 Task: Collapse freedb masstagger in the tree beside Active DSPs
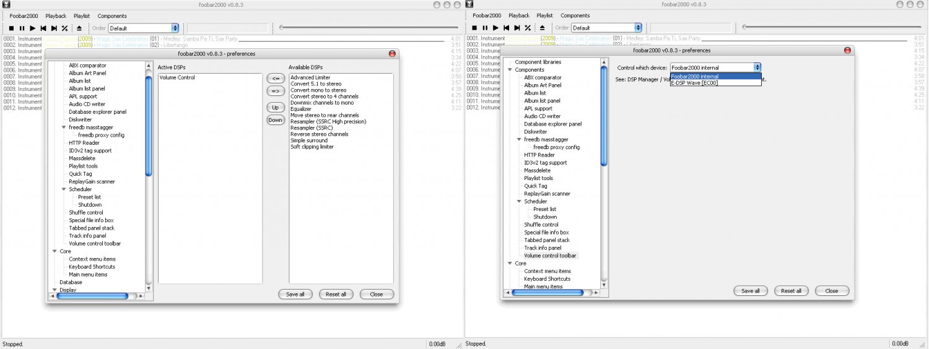tap(63, 127)
